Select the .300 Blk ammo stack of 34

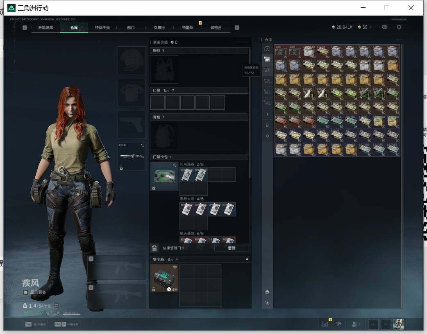[351, 121]
